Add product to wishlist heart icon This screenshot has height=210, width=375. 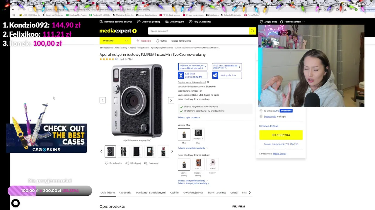point(106,163)
